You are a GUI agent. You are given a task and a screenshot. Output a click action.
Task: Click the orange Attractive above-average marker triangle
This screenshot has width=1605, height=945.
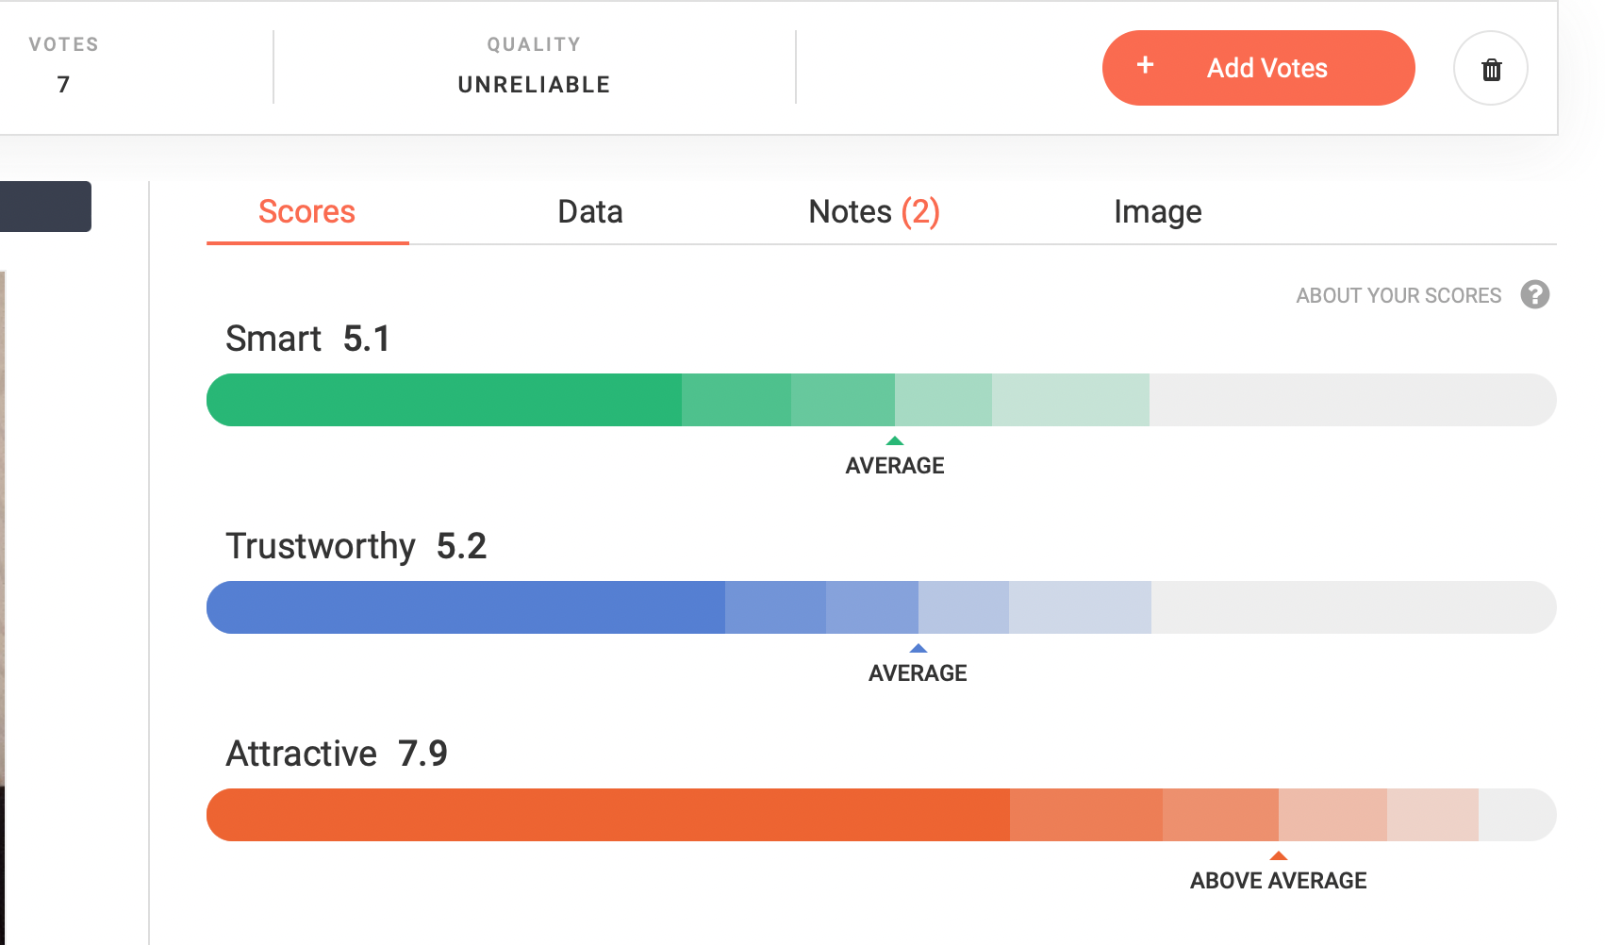(x=1279, y=855)
